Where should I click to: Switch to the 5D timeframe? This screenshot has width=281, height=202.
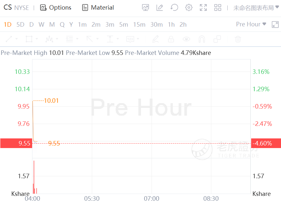(20, 24)
